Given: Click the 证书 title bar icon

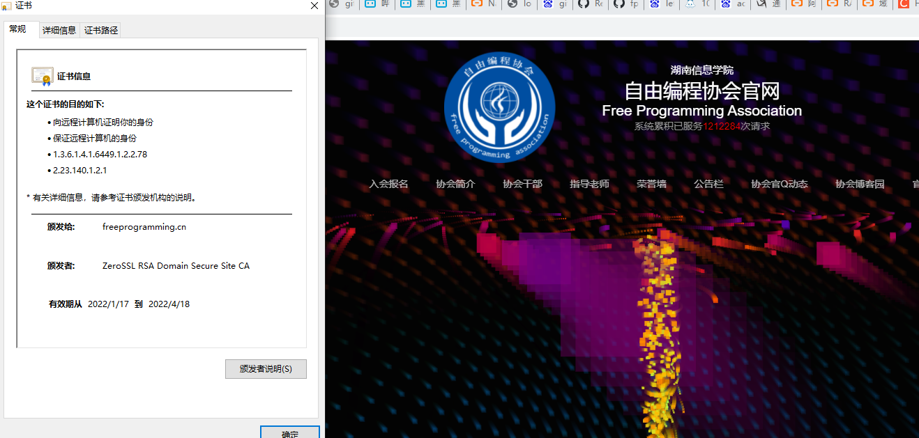Looking at the screenshot, I should click(x=7, y=6).
